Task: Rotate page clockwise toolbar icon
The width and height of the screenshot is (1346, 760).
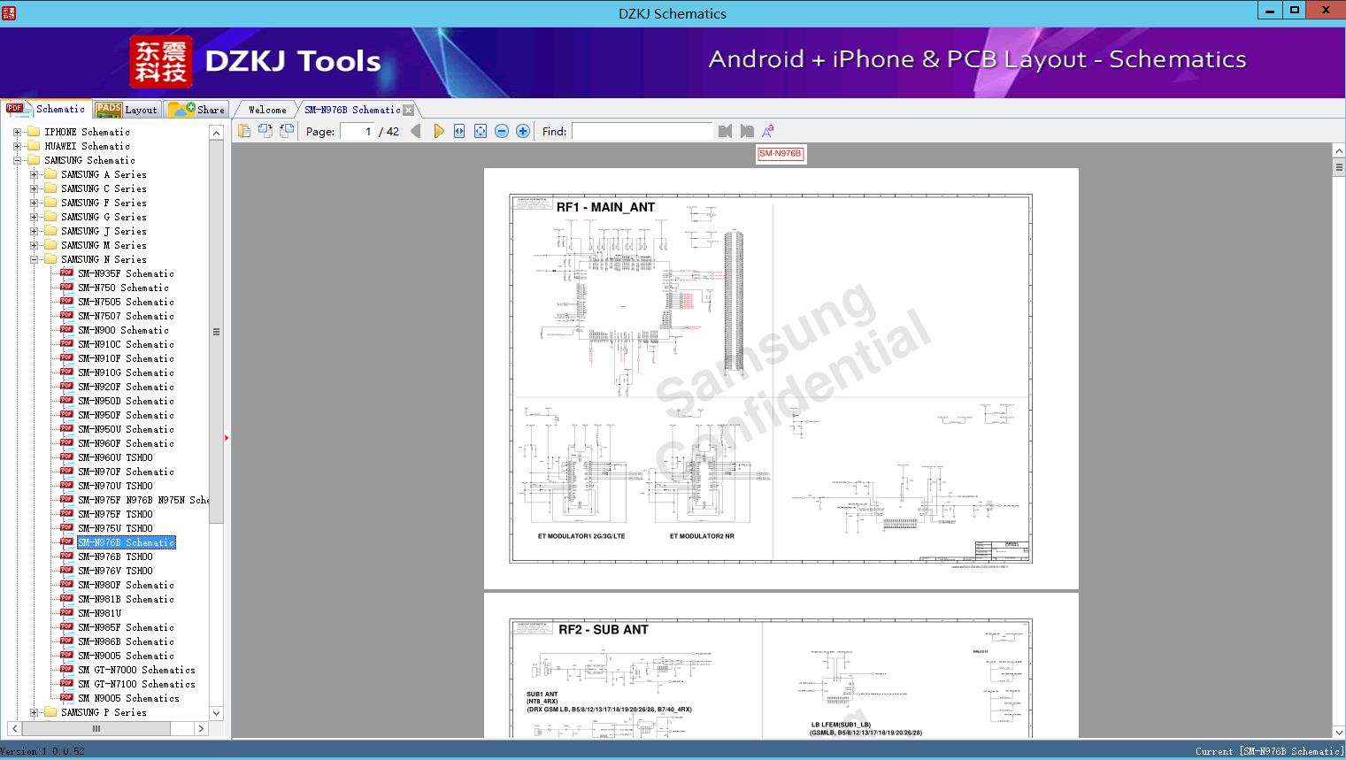Action: [287, 131]
